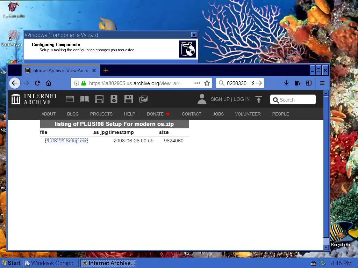Image resolution: width=358 pixels, height=268 pixels.
Task: Close the Windows Components Wizard window
Action: (194, 35)
